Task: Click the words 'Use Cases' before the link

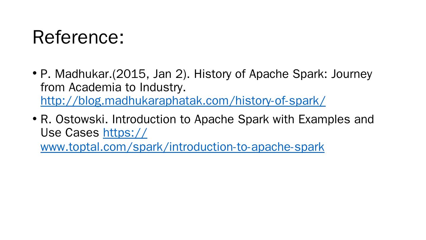Action: click(x=70, y=133)
